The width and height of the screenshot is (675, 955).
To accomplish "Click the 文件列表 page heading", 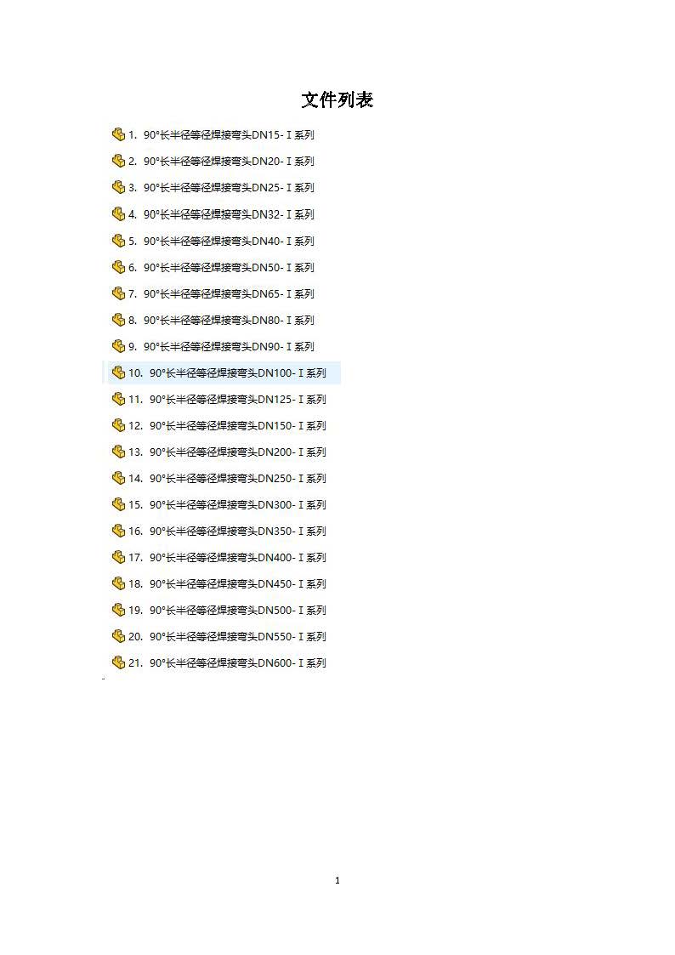I will [x=337, y=99].
